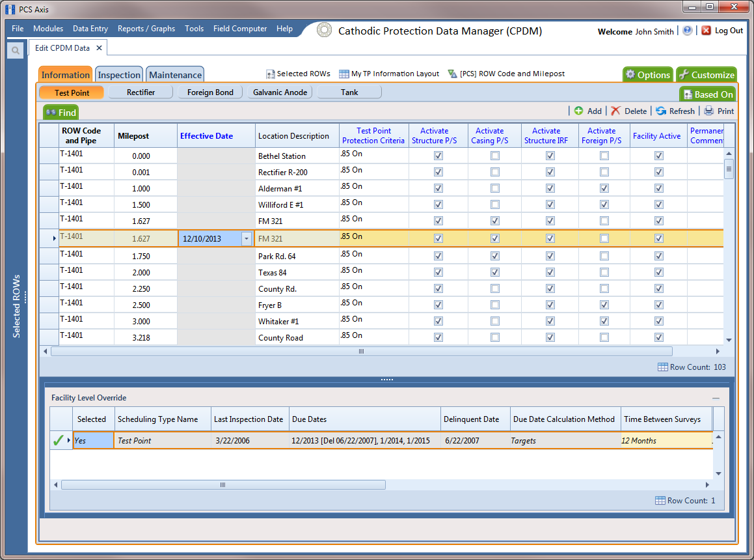Toggle Activate Foreign P/S for Fryer B
Image resolution: width=754 pixels, height=560 pixels.
604,305
